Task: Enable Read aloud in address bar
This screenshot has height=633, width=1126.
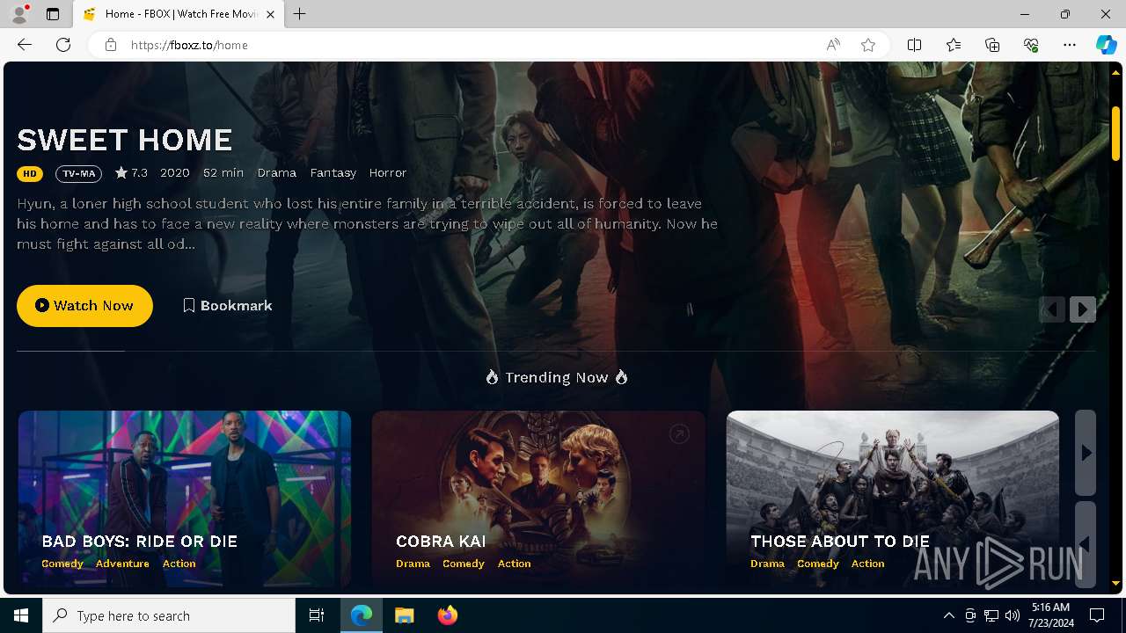Action: [x=832, y=45]
